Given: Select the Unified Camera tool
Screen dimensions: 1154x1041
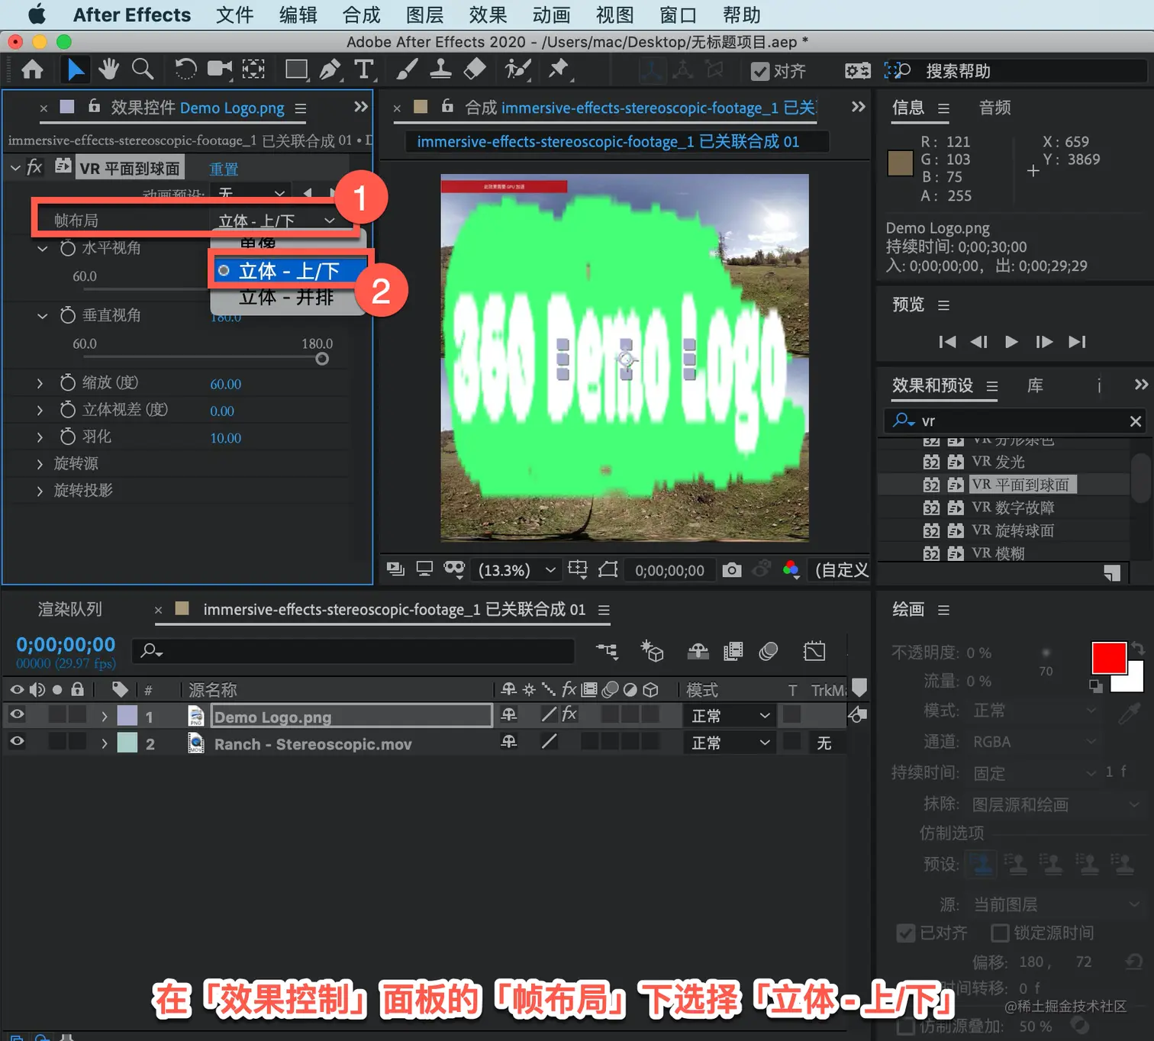Looking at the screenshot, I should 220,70.
